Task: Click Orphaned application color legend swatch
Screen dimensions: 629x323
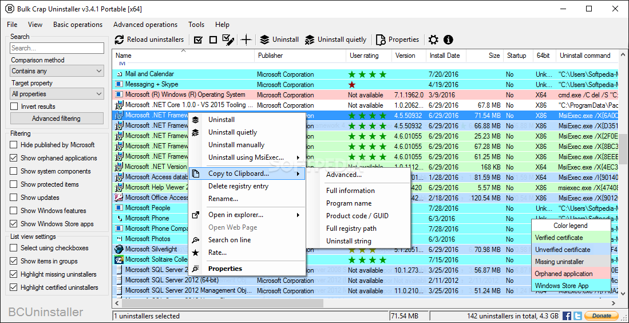Action: point(571,274)
